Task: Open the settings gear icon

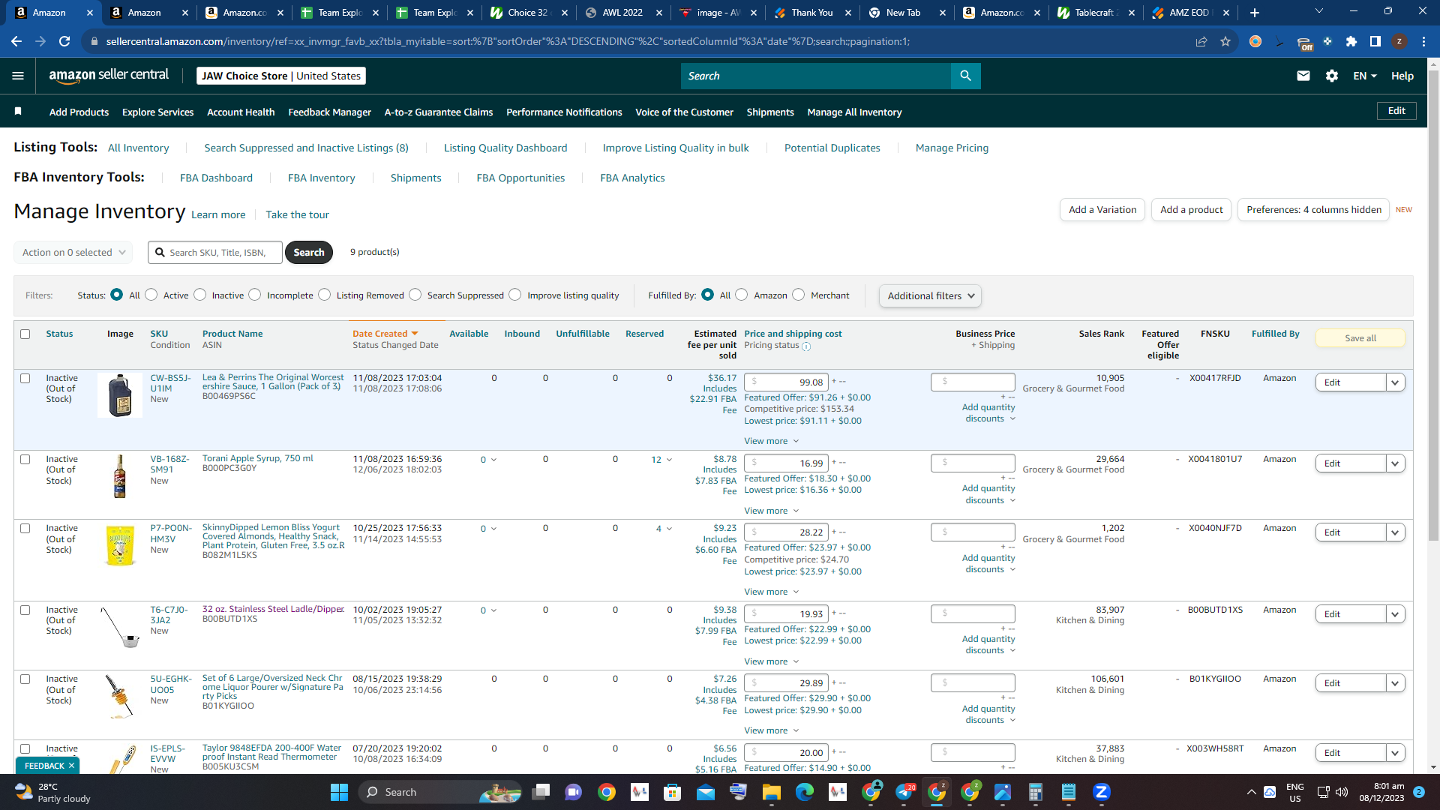Action: tap(1332, 76)
